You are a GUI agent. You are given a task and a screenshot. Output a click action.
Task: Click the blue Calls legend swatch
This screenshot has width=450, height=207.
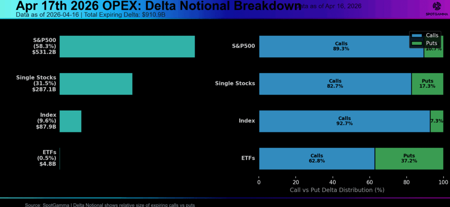click(417, 35)
